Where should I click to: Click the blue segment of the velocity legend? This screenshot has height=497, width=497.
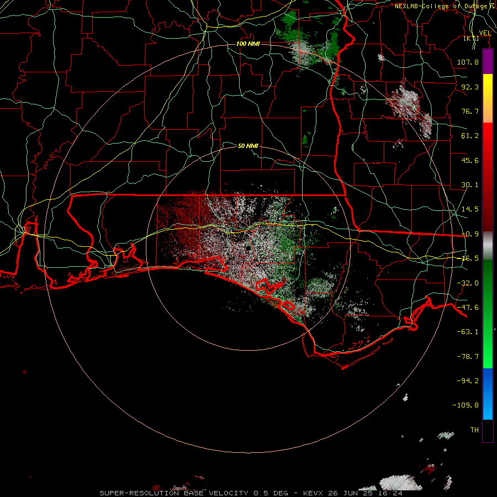pos(488,394)
